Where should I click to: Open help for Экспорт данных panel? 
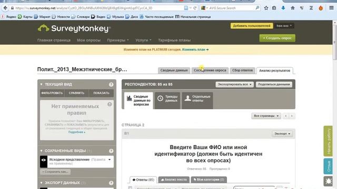click(111, 183)
